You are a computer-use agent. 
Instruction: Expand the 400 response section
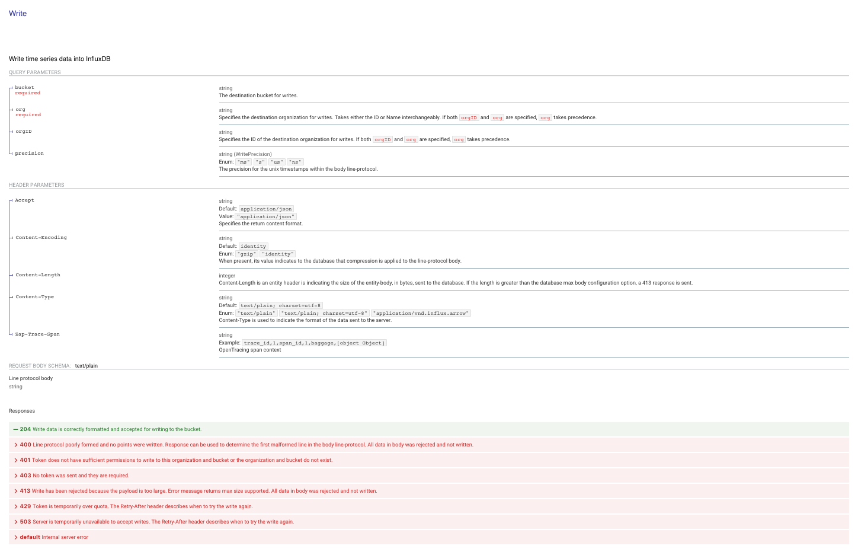[x=25, y=445]
